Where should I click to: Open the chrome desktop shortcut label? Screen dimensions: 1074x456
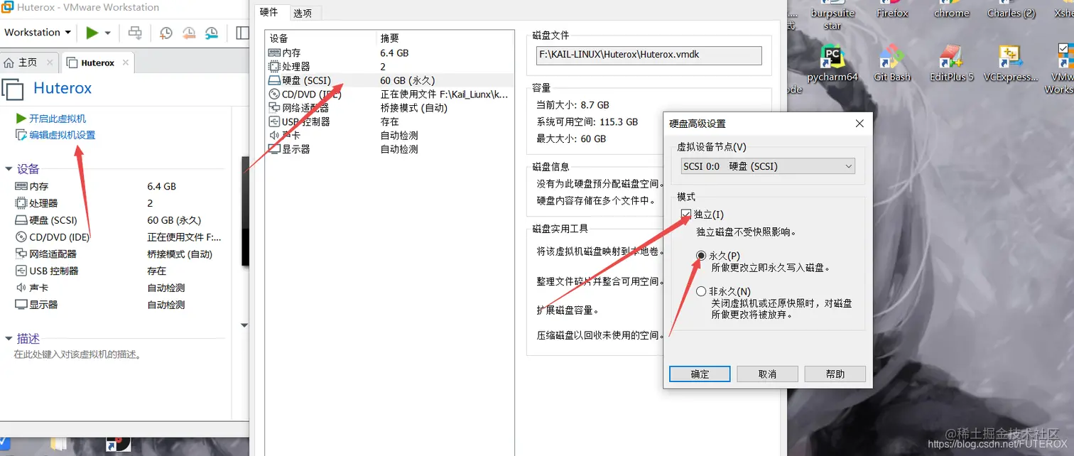(952, 13)
